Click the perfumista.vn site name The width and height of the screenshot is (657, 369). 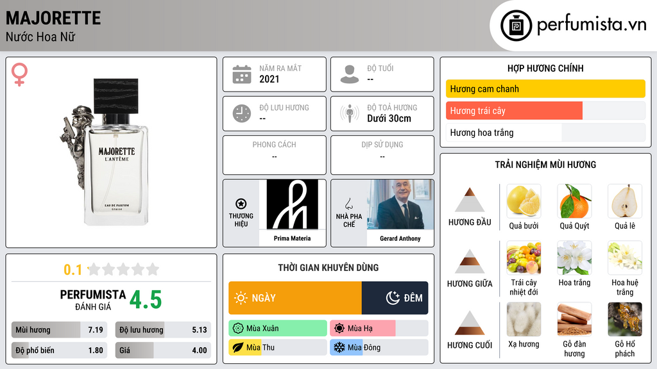coord(592,25)
